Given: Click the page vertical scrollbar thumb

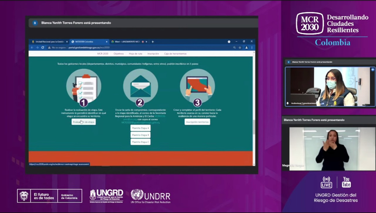Looking at the screenshot, I should tap(254, 127).
